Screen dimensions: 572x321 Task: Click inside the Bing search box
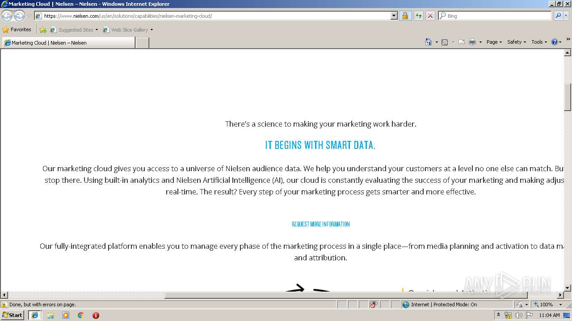(x=495, y=16)
